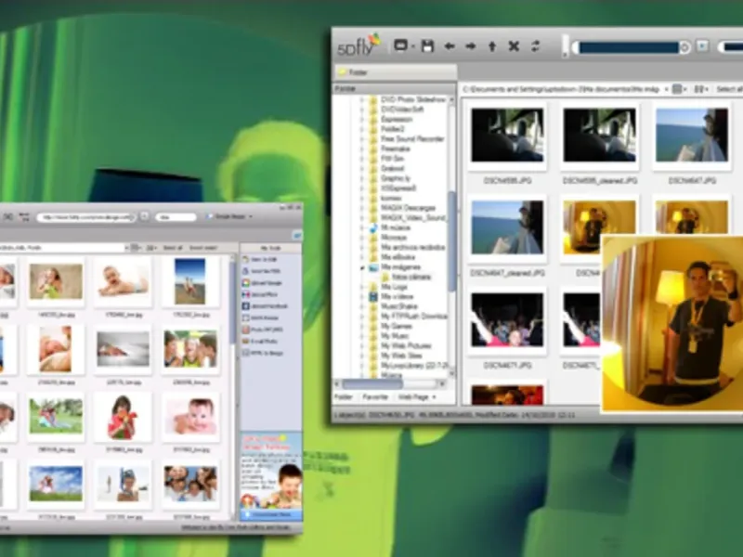The height and width of the screenshot is (557, 743).
Task: Click the My Tools panel header
Action: pyautogui.click(x=270, y=248)
